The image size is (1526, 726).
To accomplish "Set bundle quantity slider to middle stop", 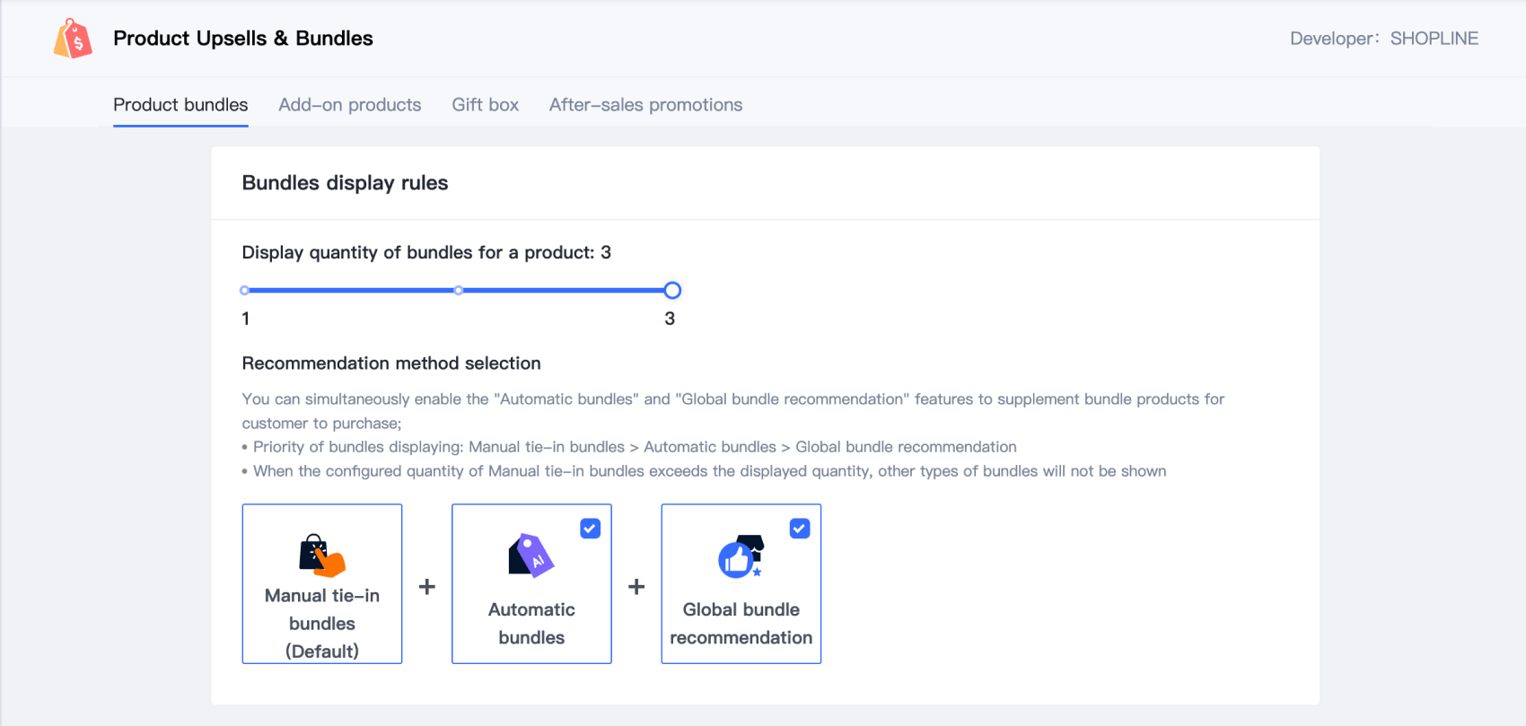I will click(x=459, y=291).
